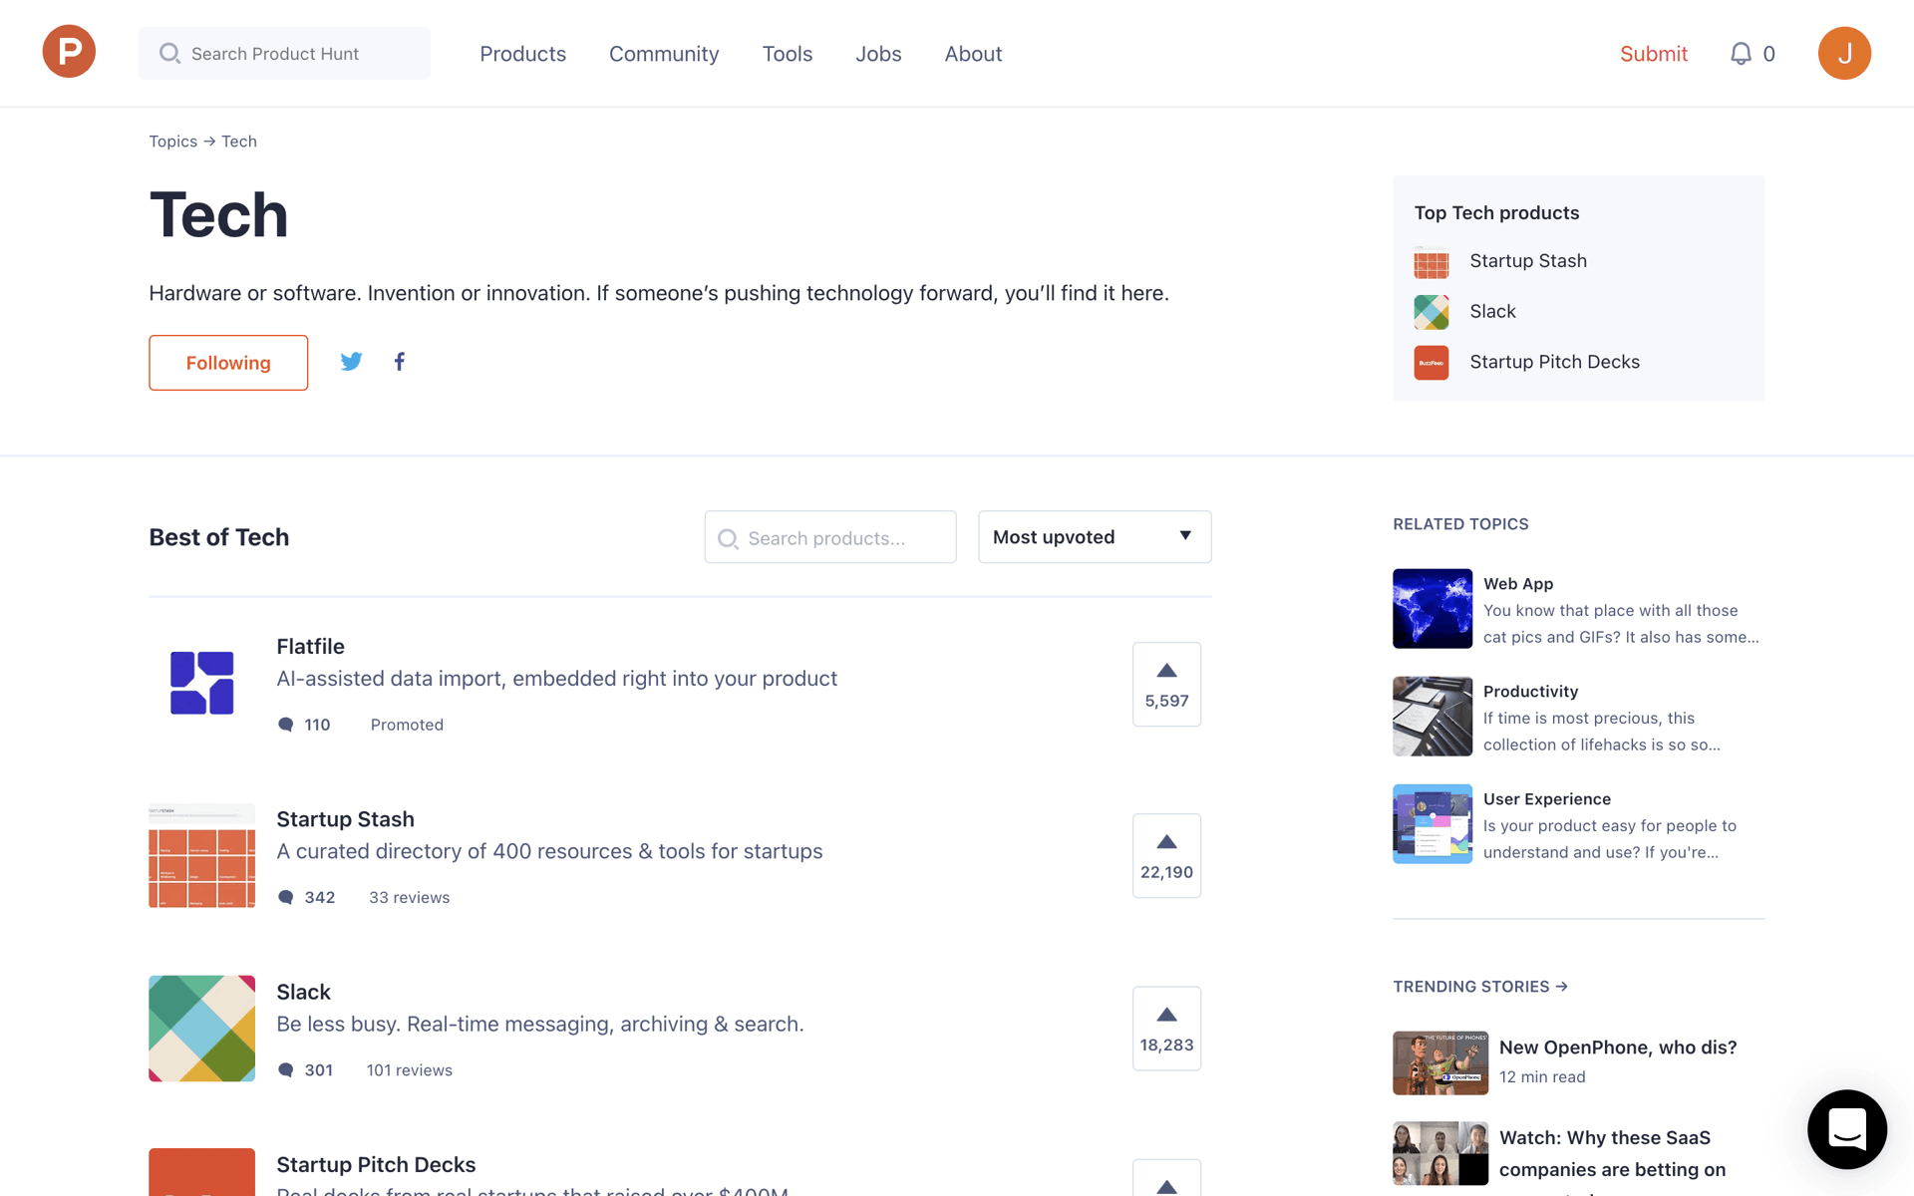Click Tech in the breadcrumb

pyautogui.click(x=239, y=142)
